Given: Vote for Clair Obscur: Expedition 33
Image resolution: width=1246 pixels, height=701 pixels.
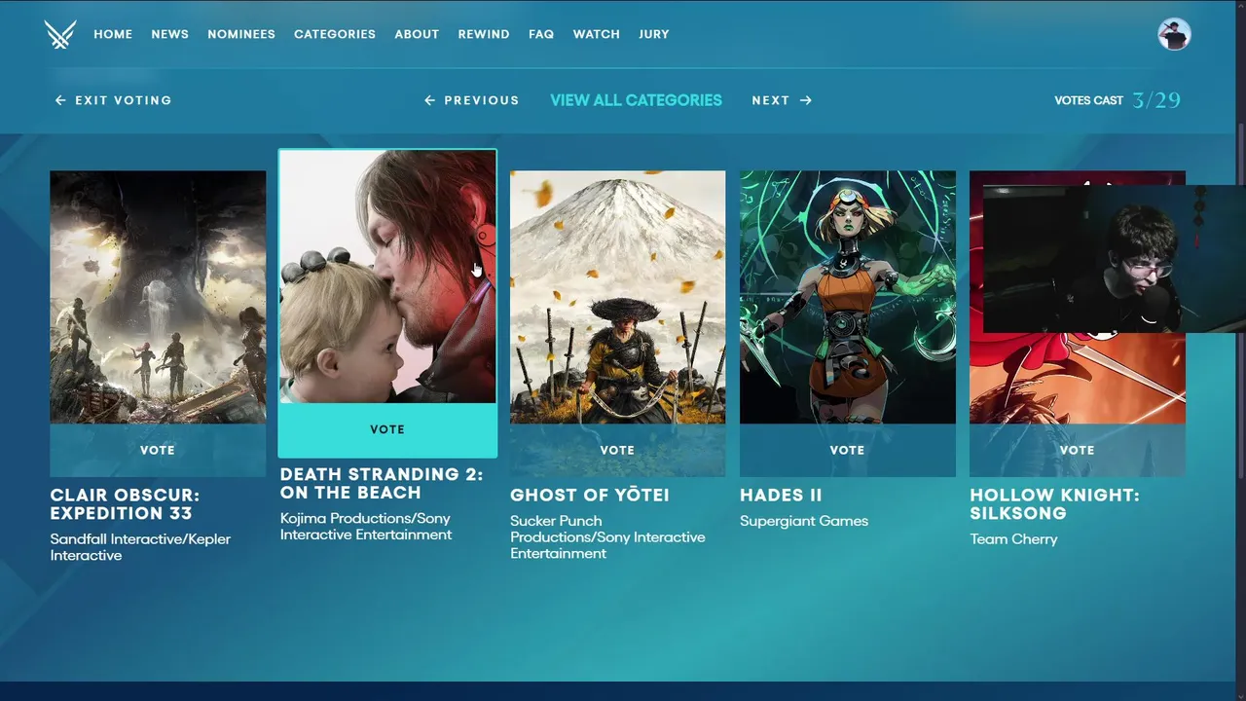Looking at the screenshot, I should click(158, 450).
